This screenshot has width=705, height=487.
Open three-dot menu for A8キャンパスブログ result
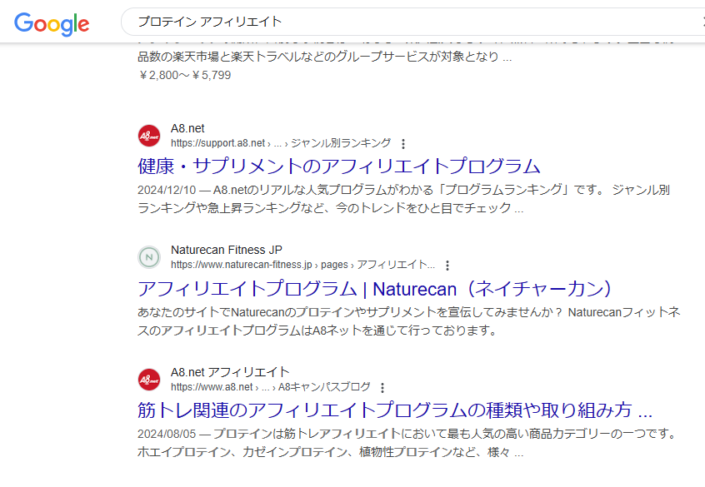pyautogui.click(x=382, y=388)
